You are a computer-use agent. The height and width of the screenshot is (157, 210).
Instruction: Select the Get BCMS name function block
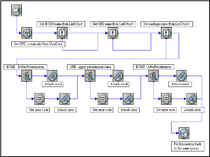pyautogui.click(x=62, y=33)
